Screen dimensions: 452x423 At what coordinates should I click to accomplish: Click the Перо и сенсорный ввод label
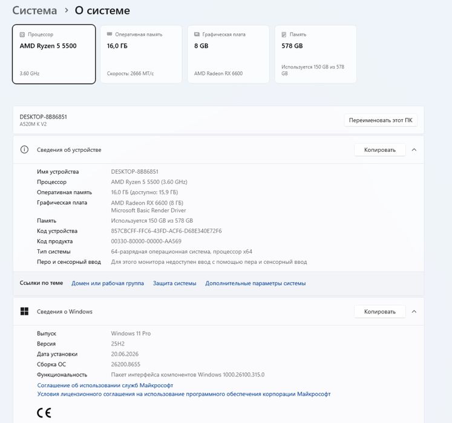coord(69,262)
